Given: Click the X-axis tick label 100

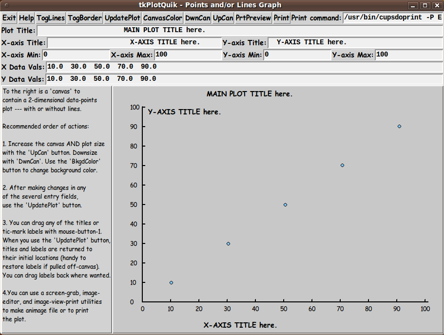Looking at the screenshot, I should point(425,309).
